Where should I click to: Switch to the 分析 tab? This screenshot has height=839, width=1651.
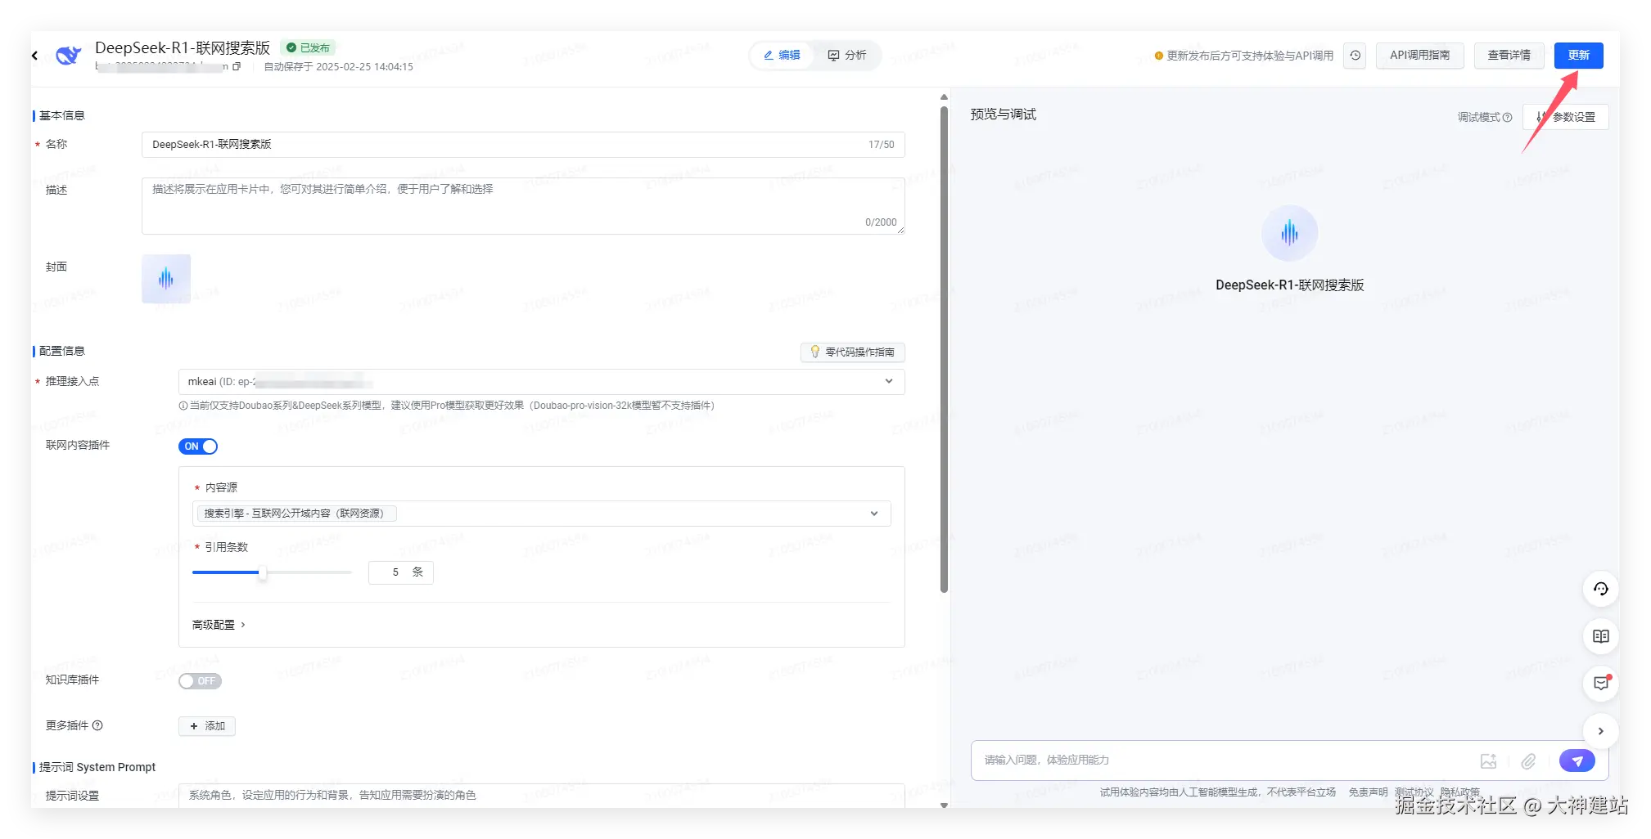[847, 56]
